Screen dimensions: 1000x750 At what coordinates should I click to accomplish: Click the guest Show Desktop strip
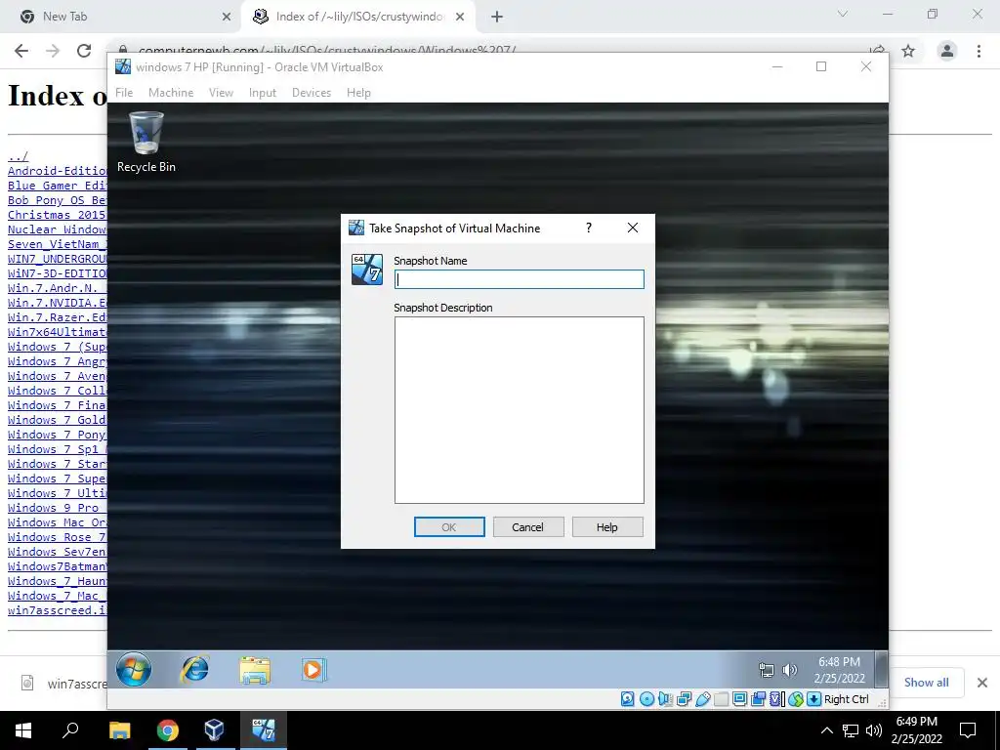882,669
